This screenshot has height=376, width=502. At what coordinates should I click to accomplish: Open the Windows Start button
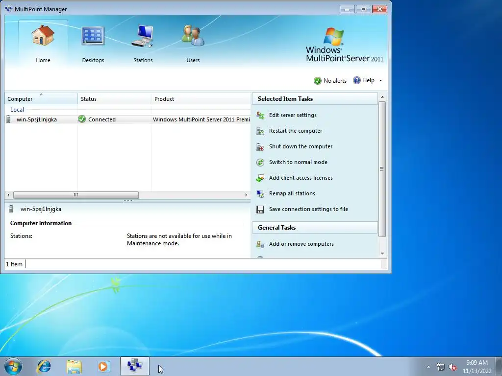point(13,366)
